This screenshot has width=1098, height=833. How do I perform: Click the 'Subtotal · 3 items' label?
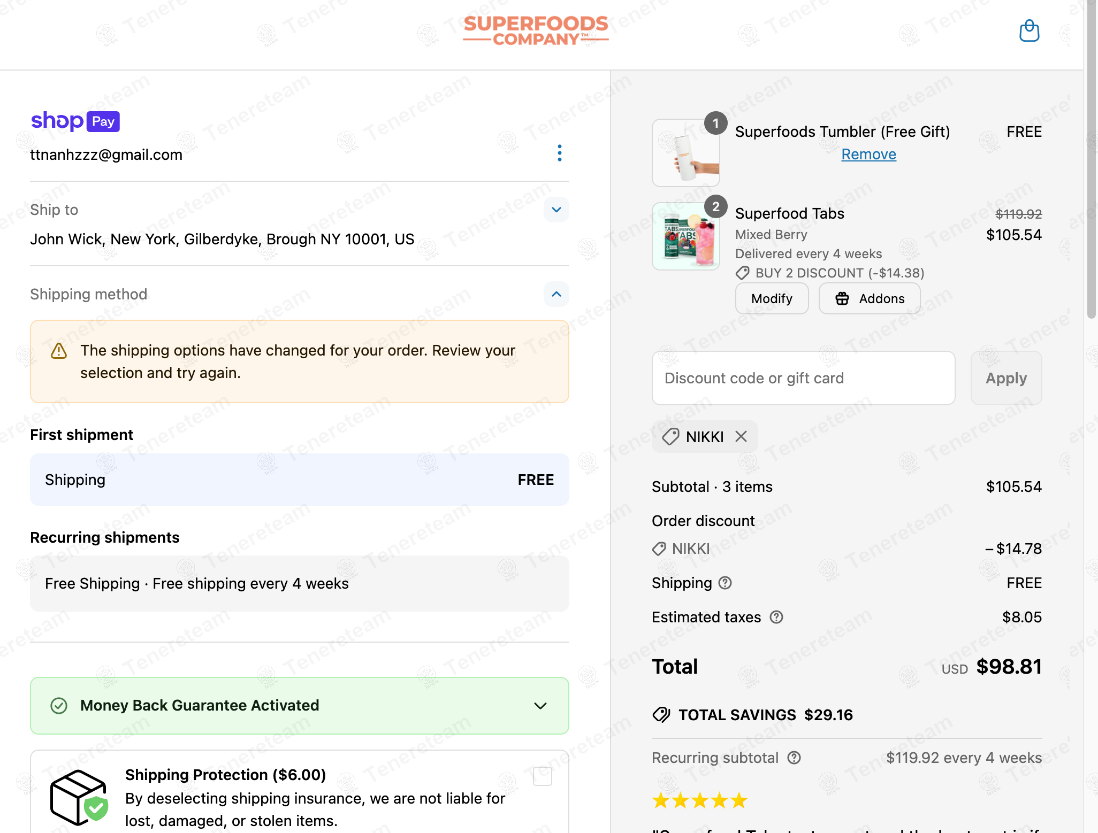712,487
